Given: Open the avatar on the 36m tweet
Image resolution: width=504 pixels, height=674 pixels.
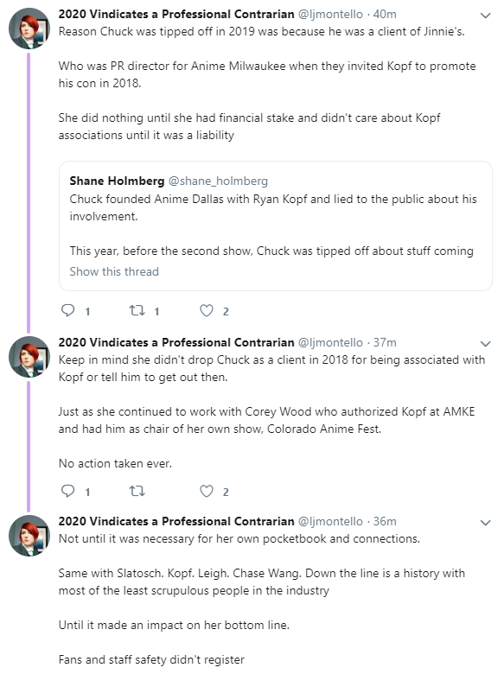Looking at the screenshot, I should pos(29,536).
